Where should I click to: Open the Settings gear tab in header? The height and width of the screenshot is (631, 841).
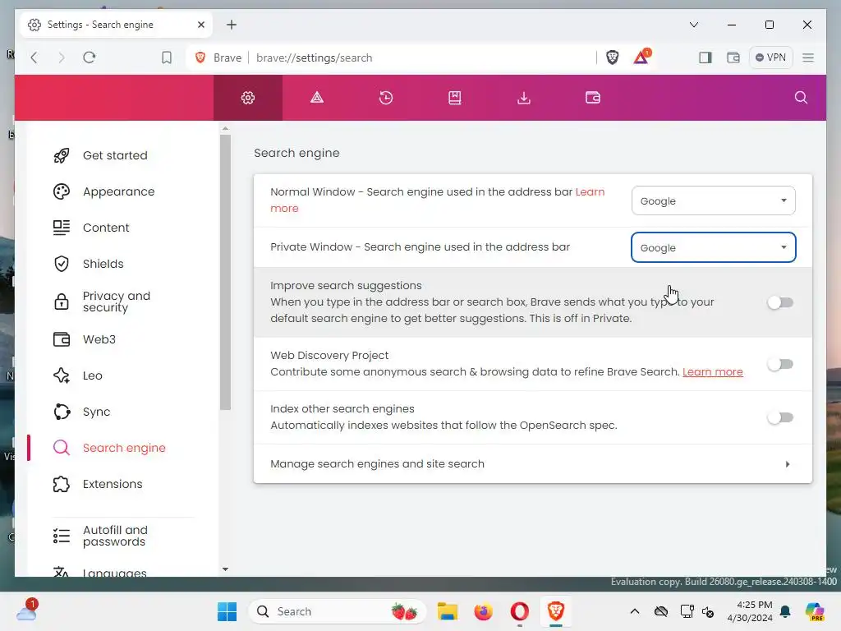pos(248,98)
